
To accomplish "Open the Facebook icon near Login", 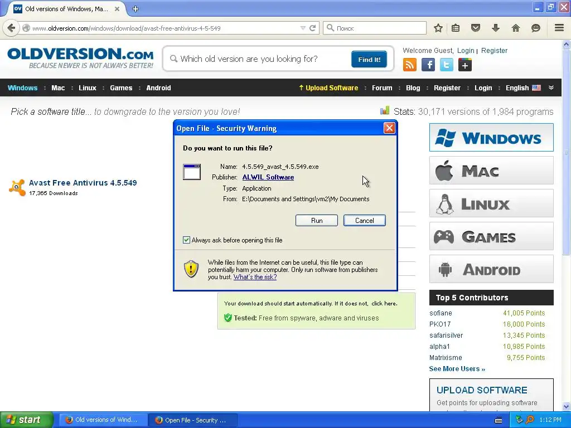I will coord(428,65).
